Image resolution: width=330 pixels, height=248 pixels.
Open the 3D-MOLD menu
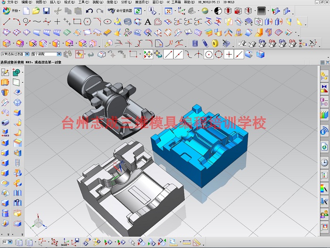pyautogui.click(x=229, y=2)
